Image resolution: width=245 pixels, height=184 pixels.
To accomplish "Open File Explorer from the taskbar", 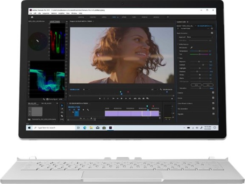I will (x=91, y=128).
